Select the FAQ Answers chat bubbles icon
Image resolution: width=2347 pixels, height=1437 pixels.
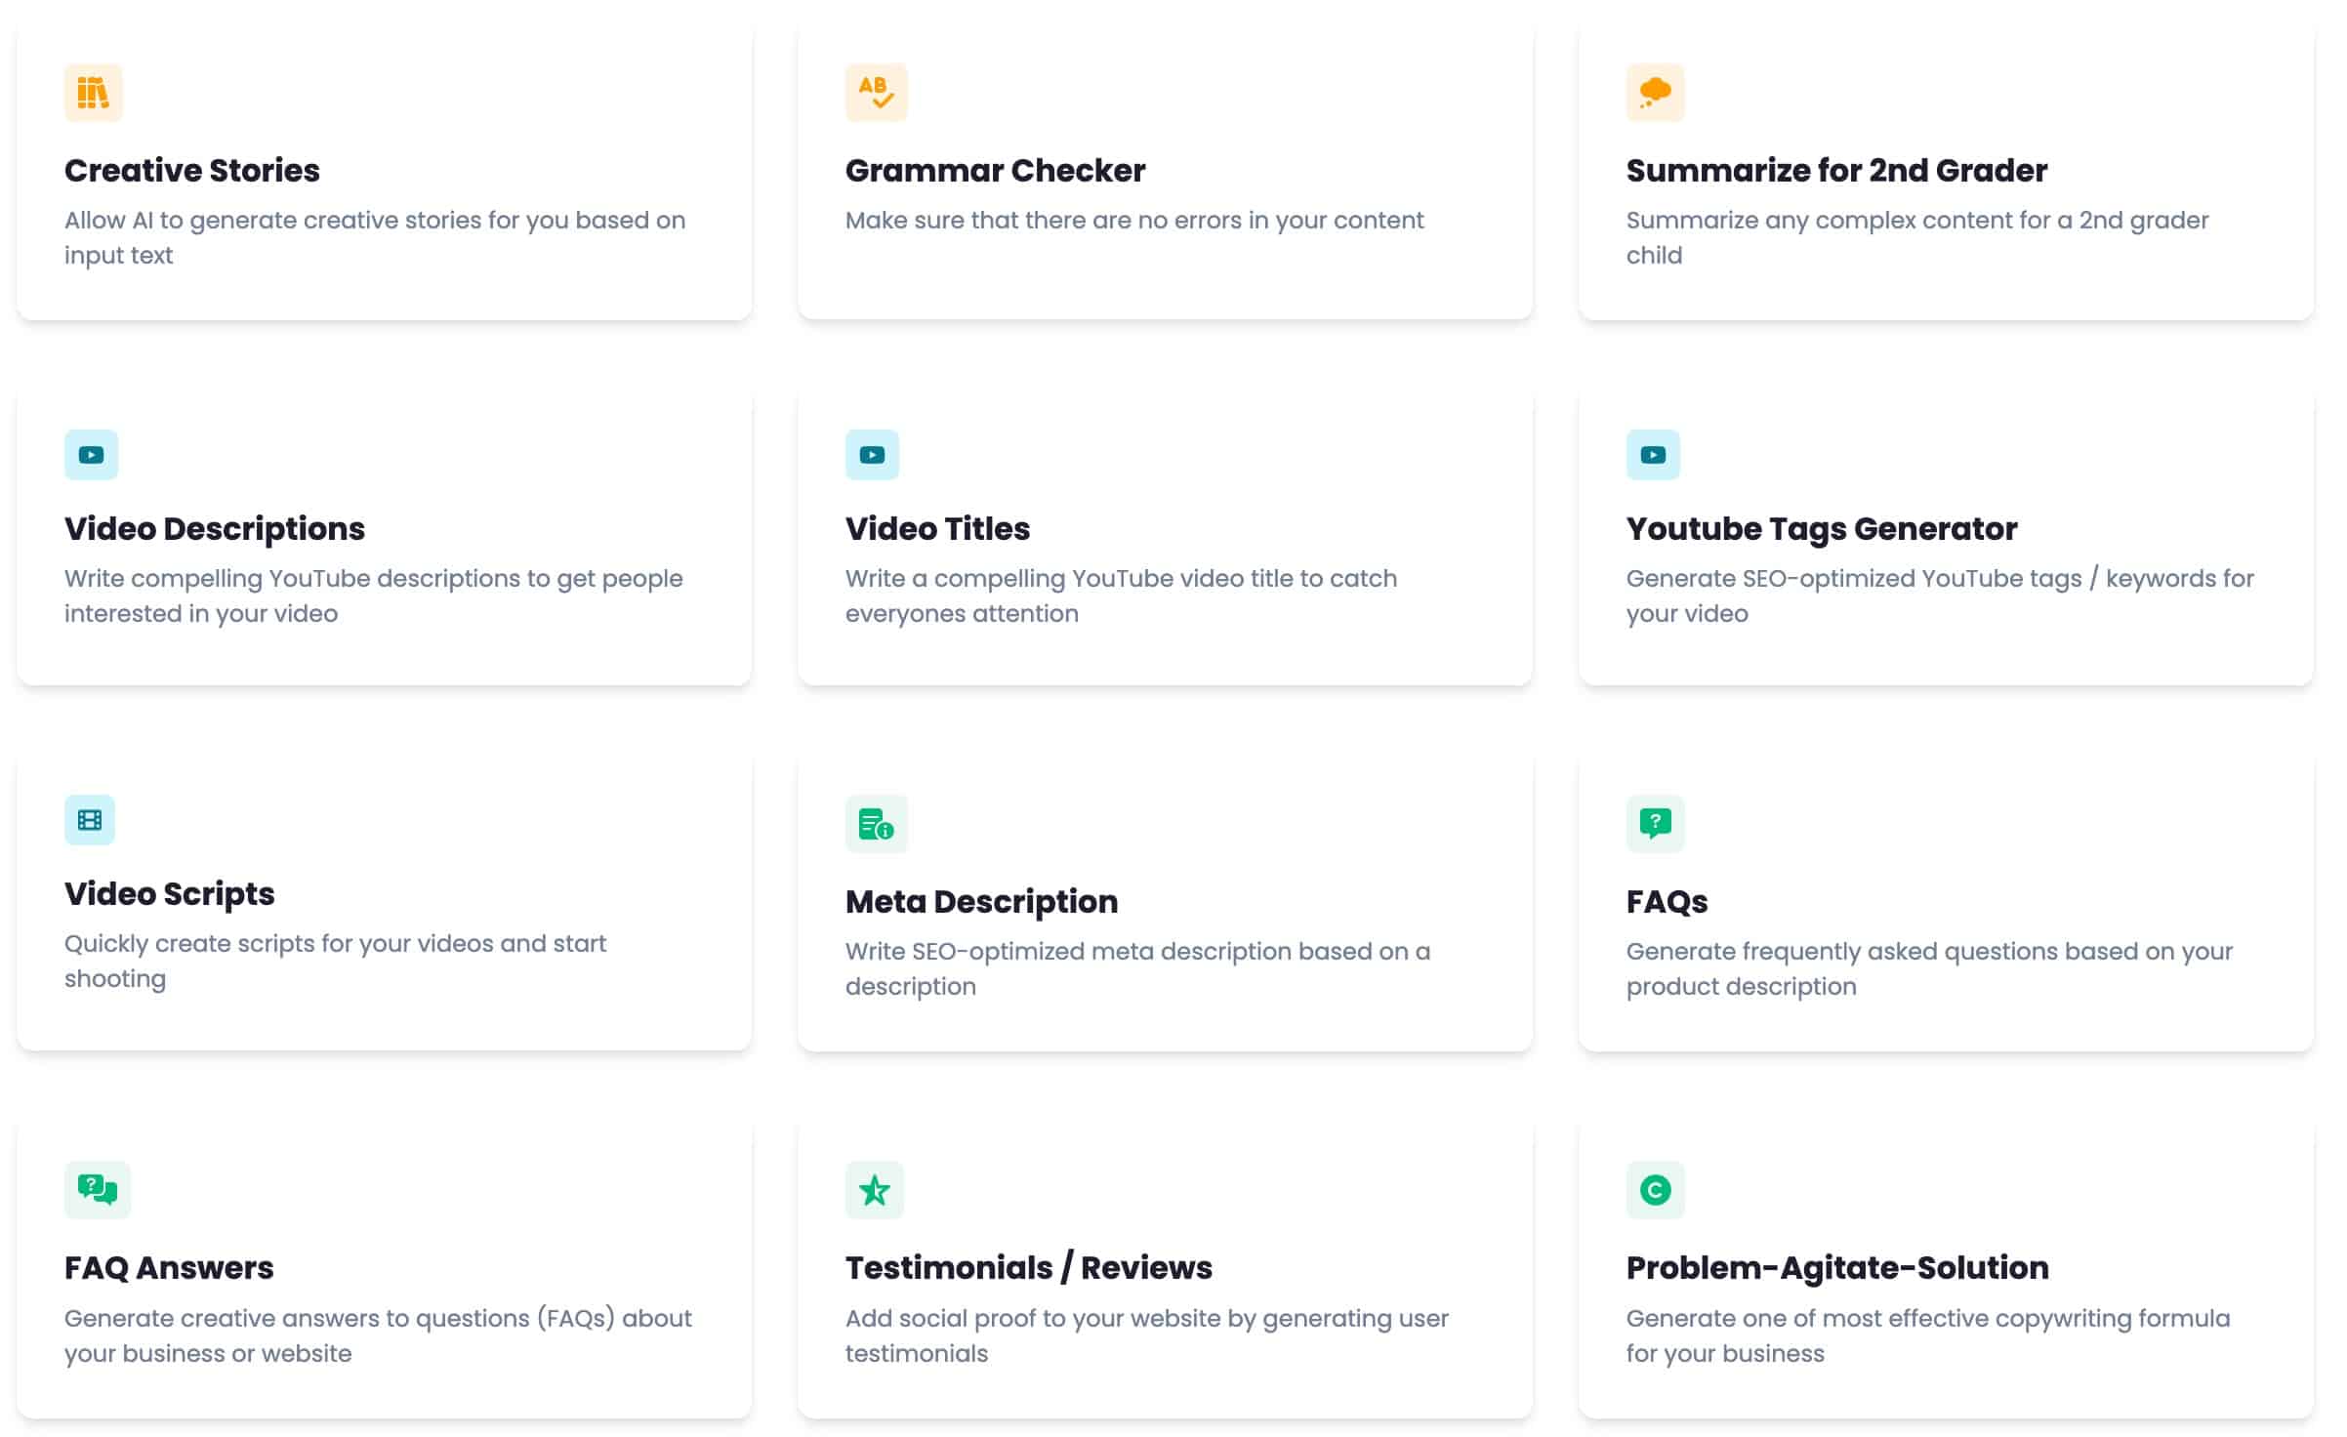98,1190
